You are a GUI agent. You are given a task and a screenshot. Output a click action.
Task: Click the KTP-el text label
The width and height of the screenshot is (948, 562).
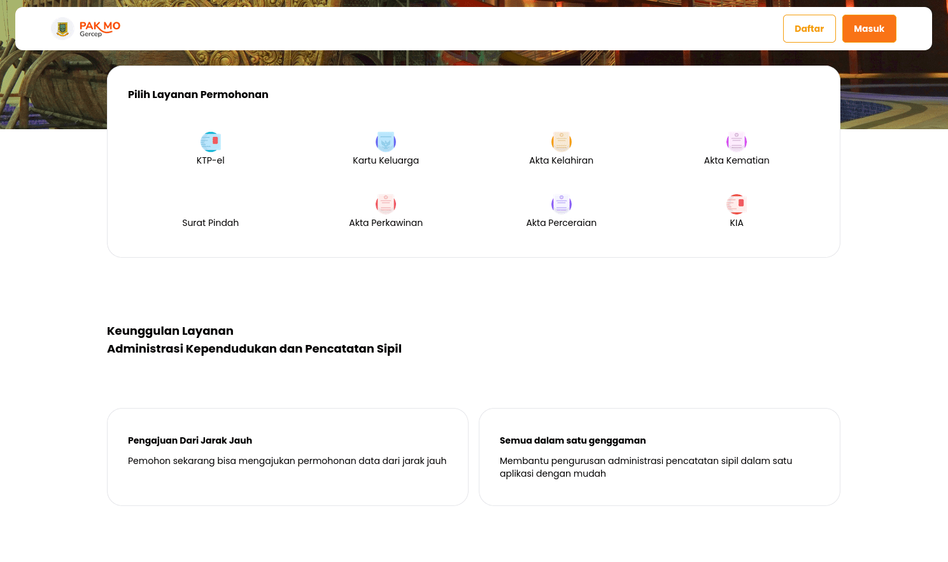point(210,160)
